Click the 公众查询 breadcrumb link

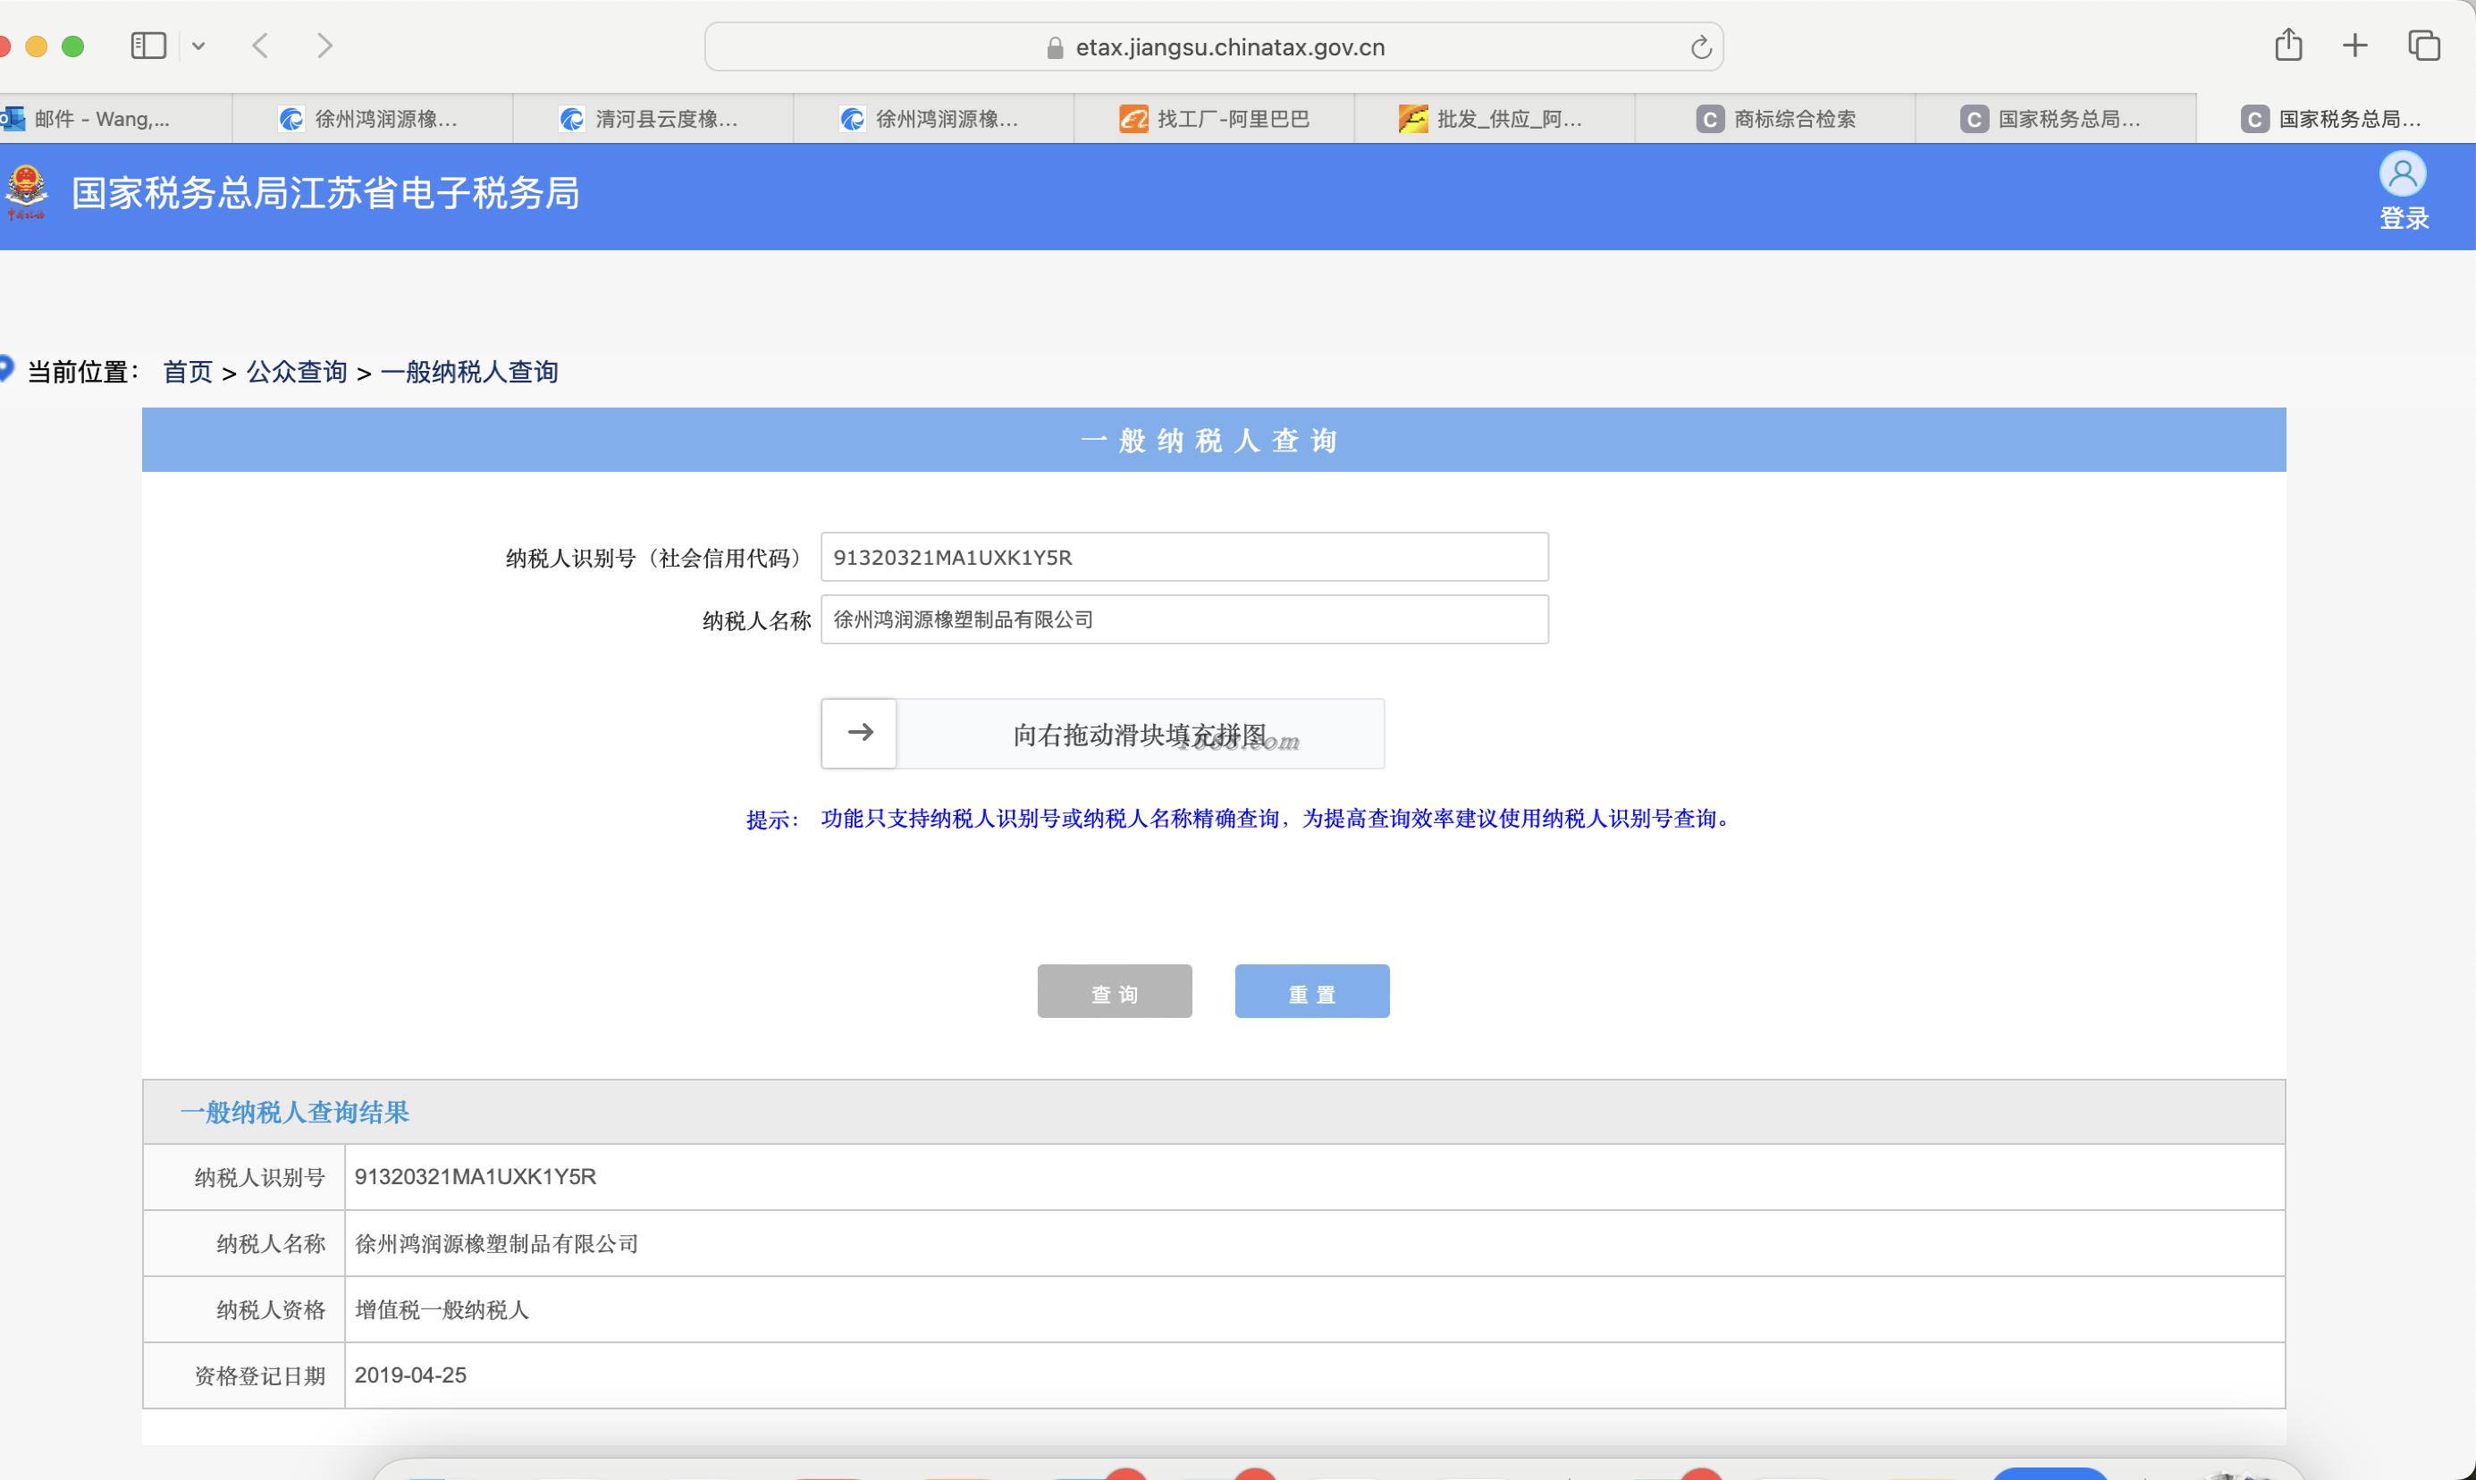tap(296, 373)
